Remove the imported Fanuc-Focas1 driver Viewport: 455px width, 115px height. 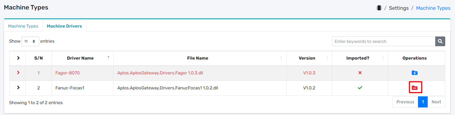pos(415,88)
